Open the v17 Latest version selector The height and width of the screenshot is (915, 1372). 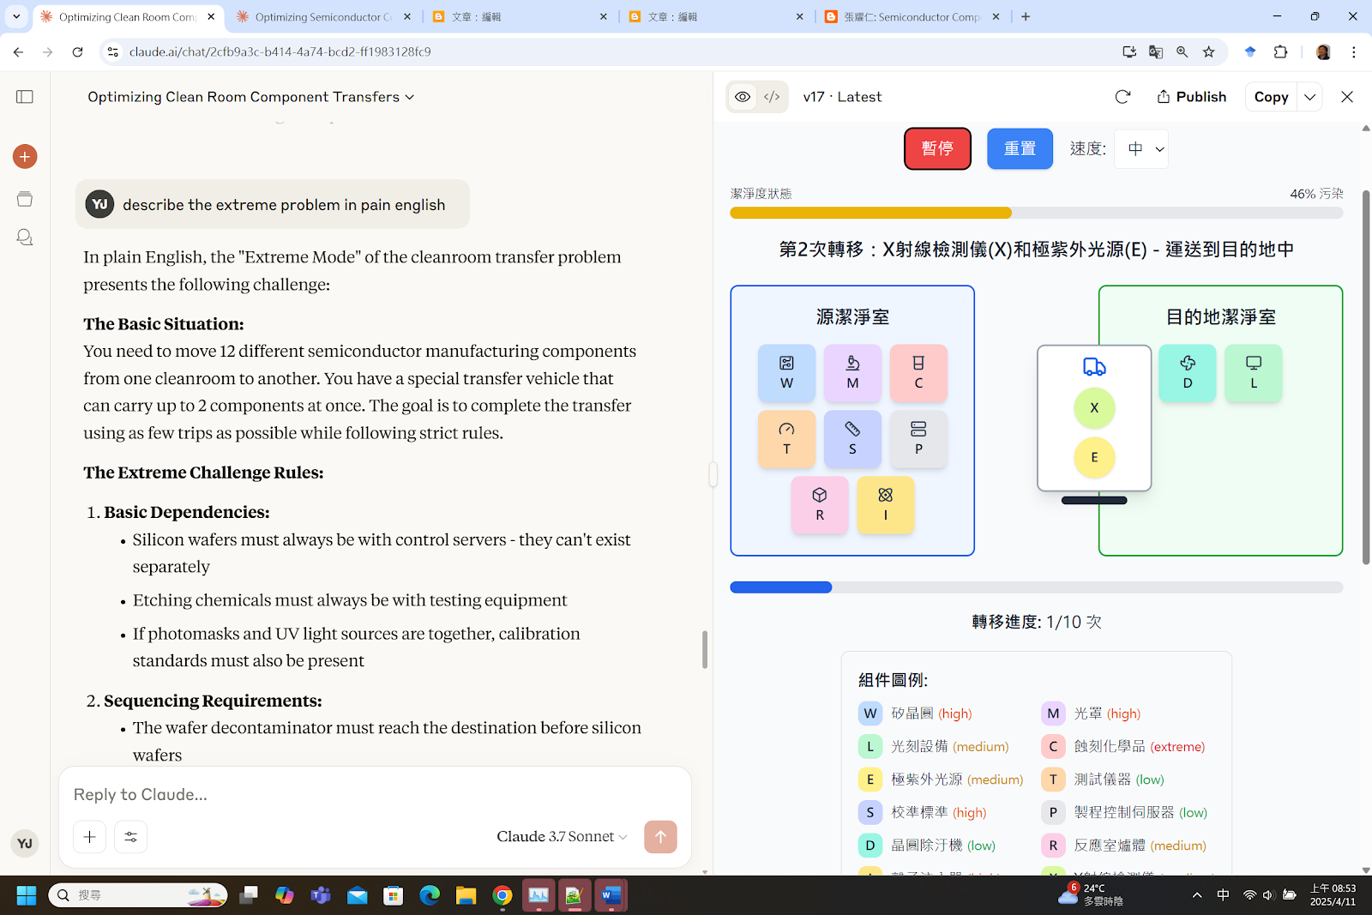[842, 97]
